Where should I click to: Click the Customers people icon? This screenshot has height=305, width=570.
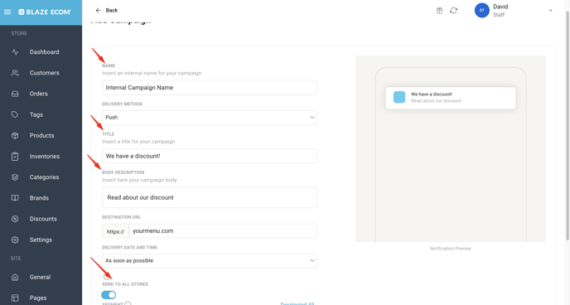tap(15, 73)
